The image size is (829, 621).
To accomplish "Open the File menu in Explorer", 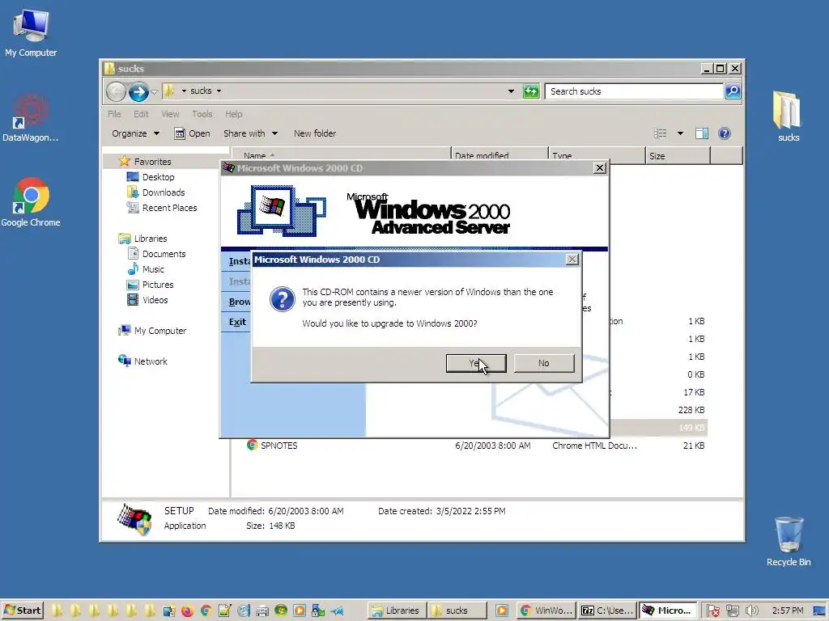I will coord(114,114).
